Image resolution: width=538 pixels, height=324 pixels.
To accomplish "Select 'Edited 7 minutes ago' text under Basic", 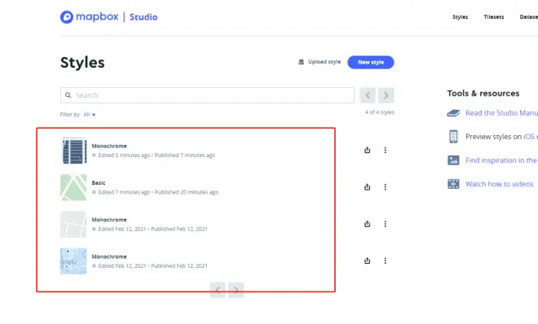I will coord(124,192).
